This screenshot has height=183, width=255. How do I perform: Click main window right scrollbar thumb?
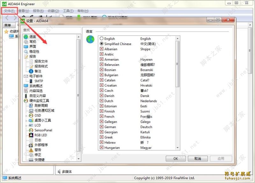(250, 50)
